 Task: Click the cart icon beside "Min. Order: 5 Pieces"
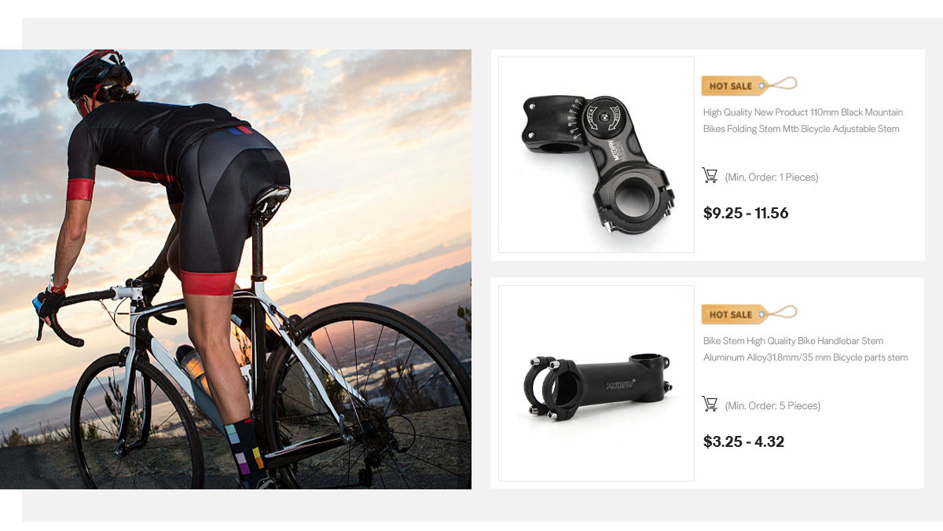click(710, 405)
